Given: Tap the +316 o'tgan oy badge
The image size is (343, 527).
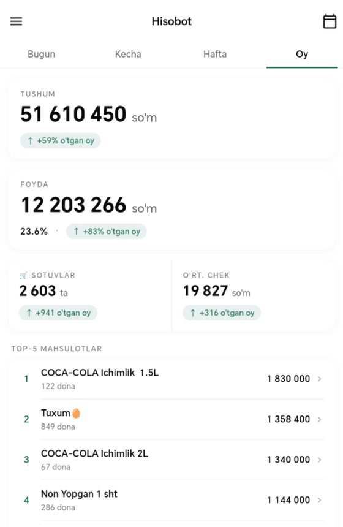Looking at the screenshot, I should [x=222, y=313].
